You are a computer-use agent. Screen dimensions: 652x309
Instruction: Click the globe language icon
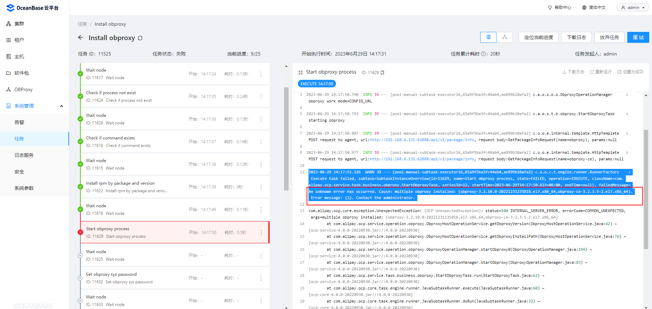tap(584, 8)
